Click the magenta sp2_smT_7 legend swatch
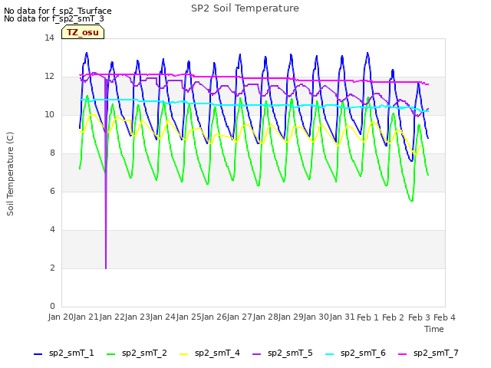This screenshot has height=368, width=491. 402,354
